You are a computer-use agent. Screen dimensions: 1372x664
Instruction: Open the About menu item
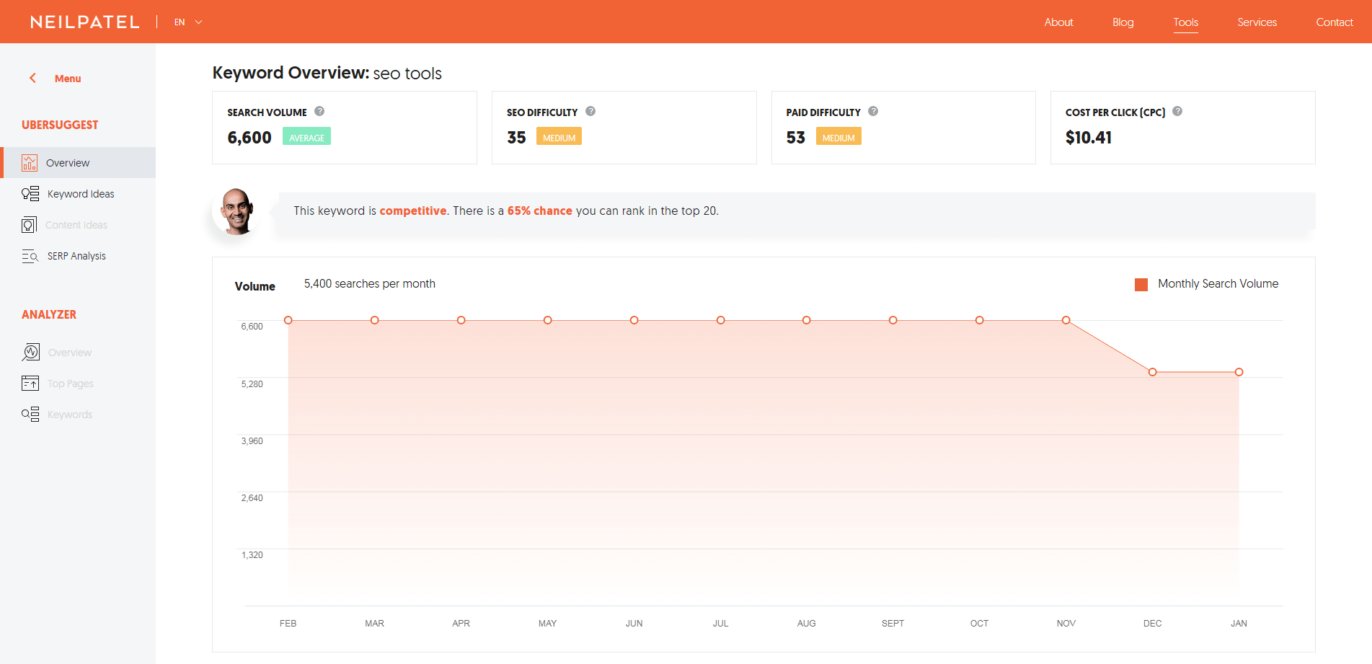(x=1058, y=22)
